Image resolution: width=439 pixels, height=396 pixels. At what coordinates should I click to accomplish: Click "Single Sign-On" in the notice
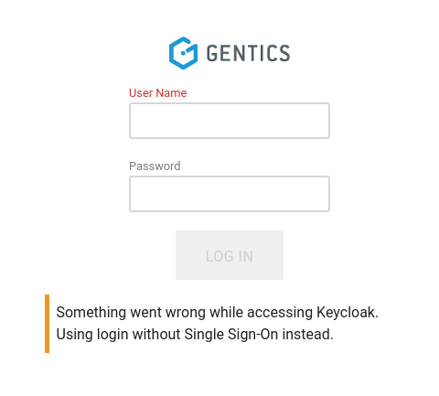tap(231, 335)
